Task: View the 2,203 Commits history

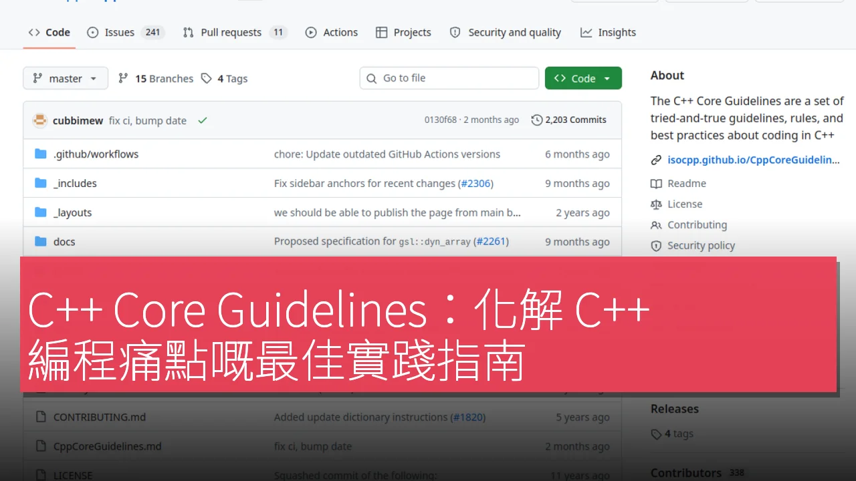Action: point(569,120)
